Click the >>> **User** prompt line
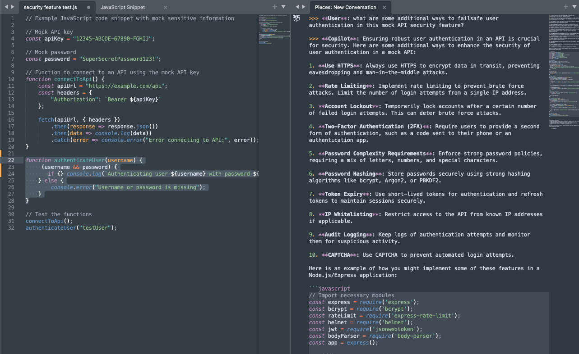The height and width of the screenshot is (354, 579). [x=404, y=22]
